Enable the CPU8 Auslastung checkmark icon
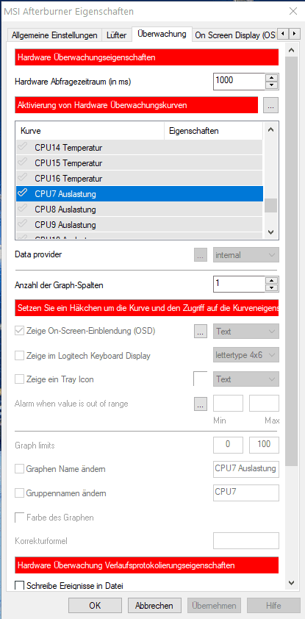305x619 pixels. pyautogui.click(x=23, y=209)
